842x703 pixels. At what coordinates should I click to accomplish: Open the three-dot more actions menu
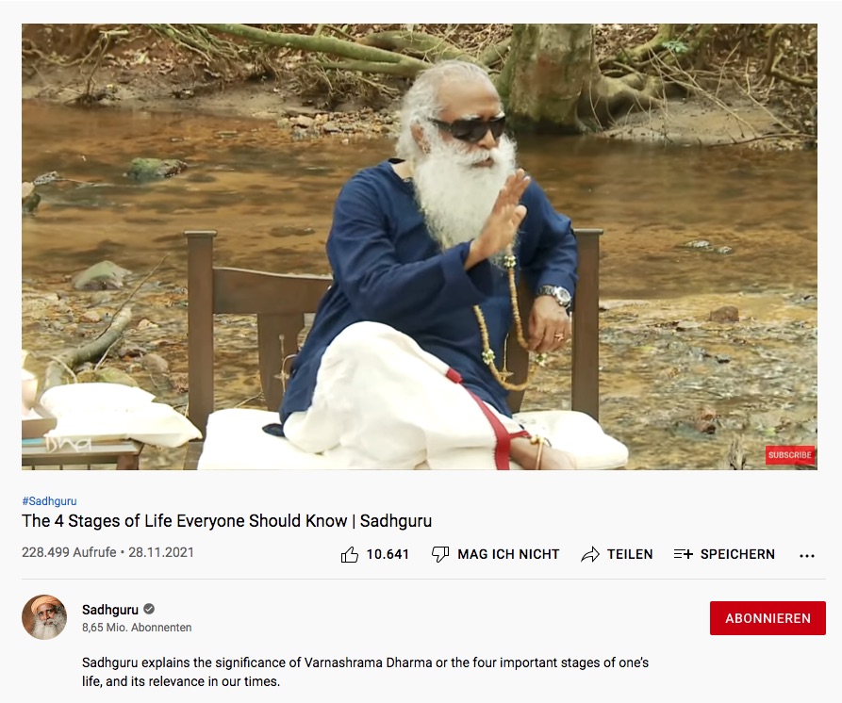(x=806, y=556)
